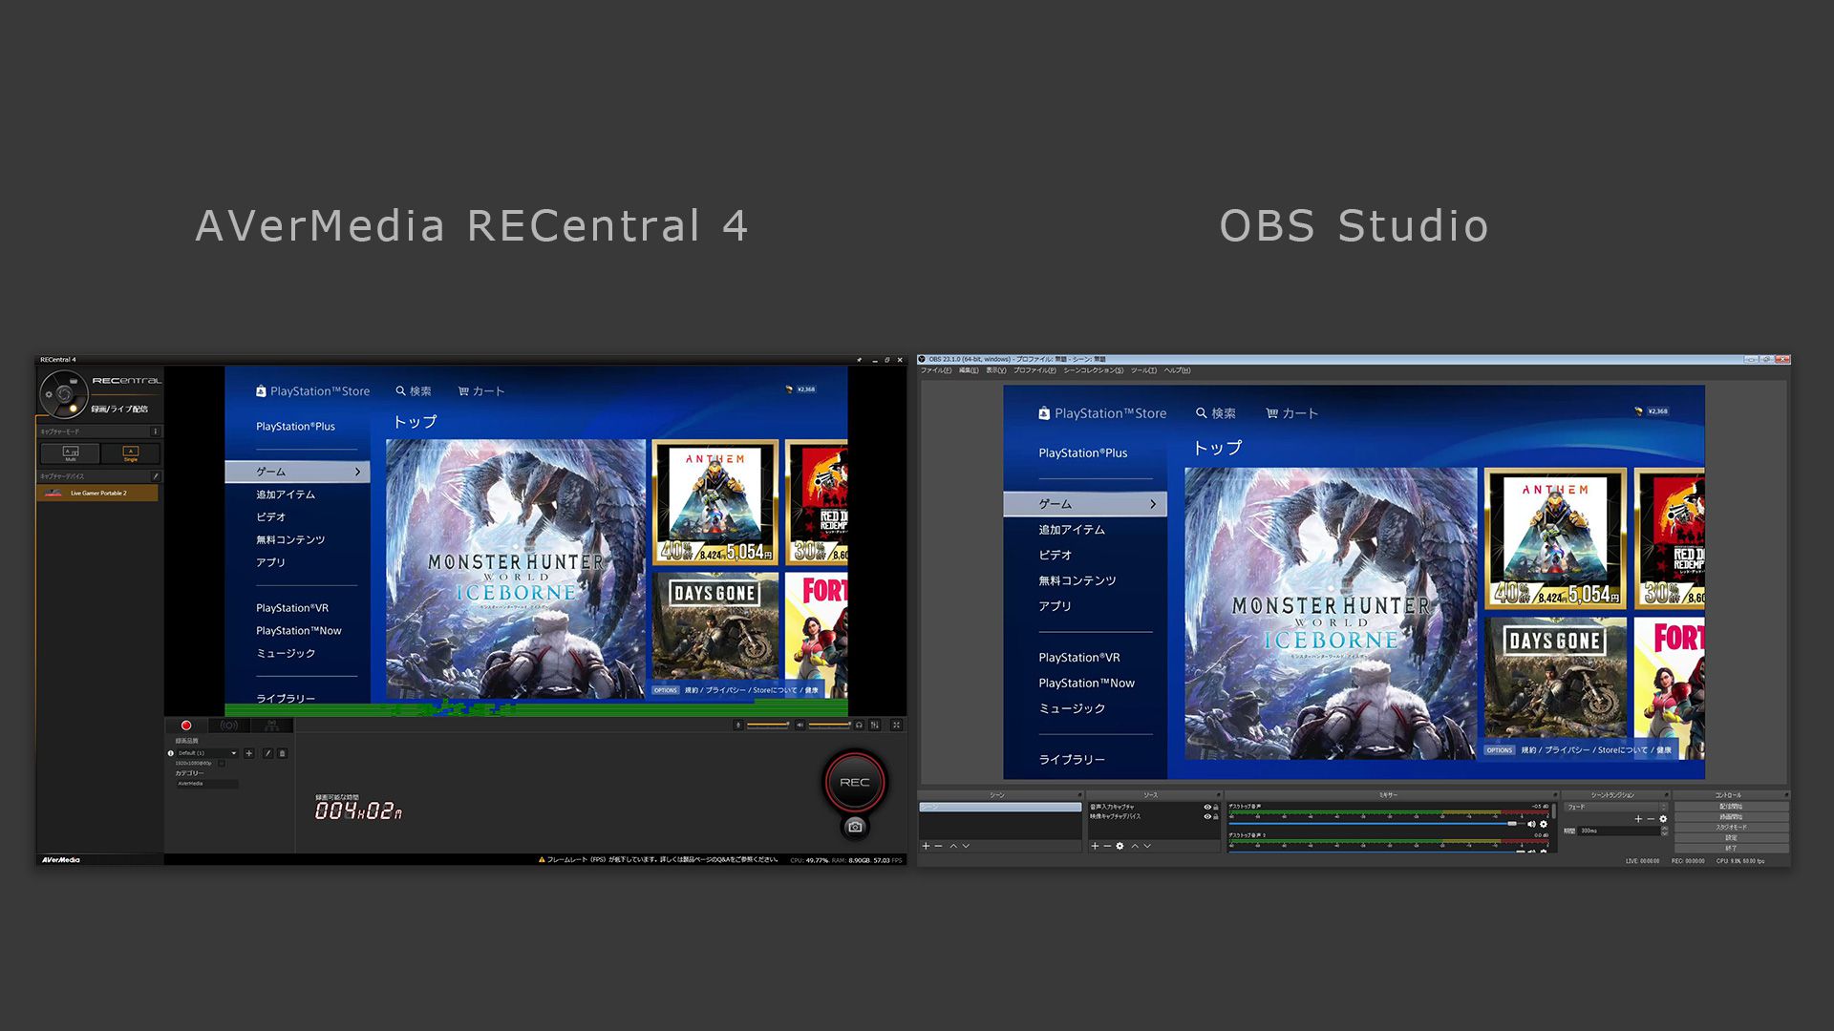Move the OBS scene down in the list
1834x1031 pixels.
(966, 846)
